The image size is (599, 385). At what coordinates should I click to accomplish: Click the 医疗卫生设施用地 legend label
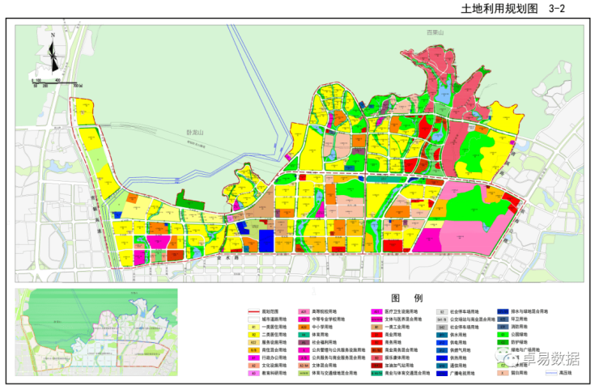click(x=401, y=311)
